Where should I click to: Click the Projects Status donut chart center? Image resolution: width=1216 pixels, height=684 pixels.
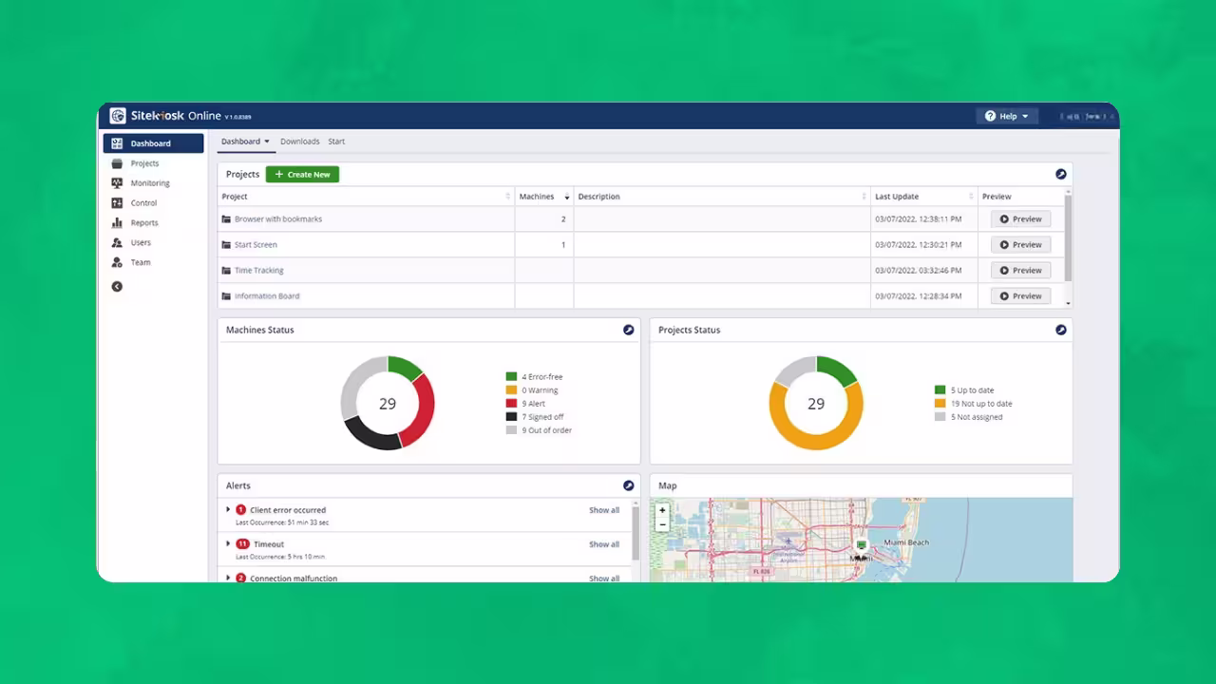click(816, 404)
